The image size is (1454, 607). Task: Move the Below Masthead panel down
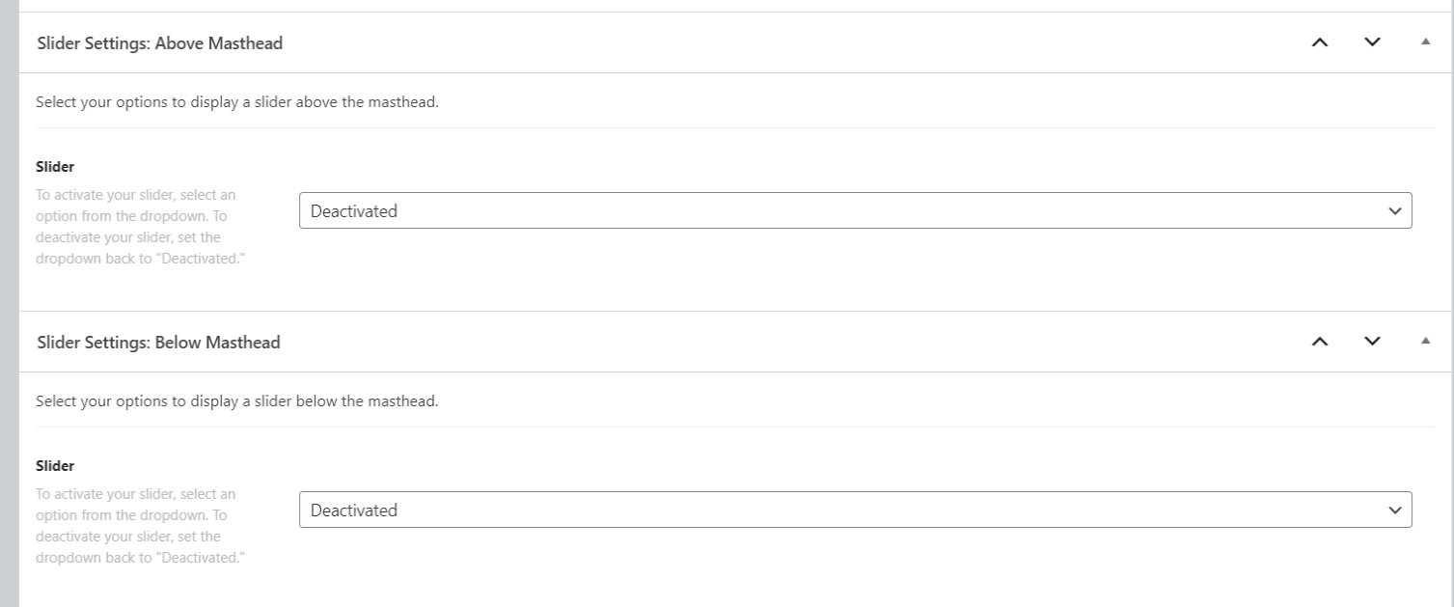[x=1372, y=342]
